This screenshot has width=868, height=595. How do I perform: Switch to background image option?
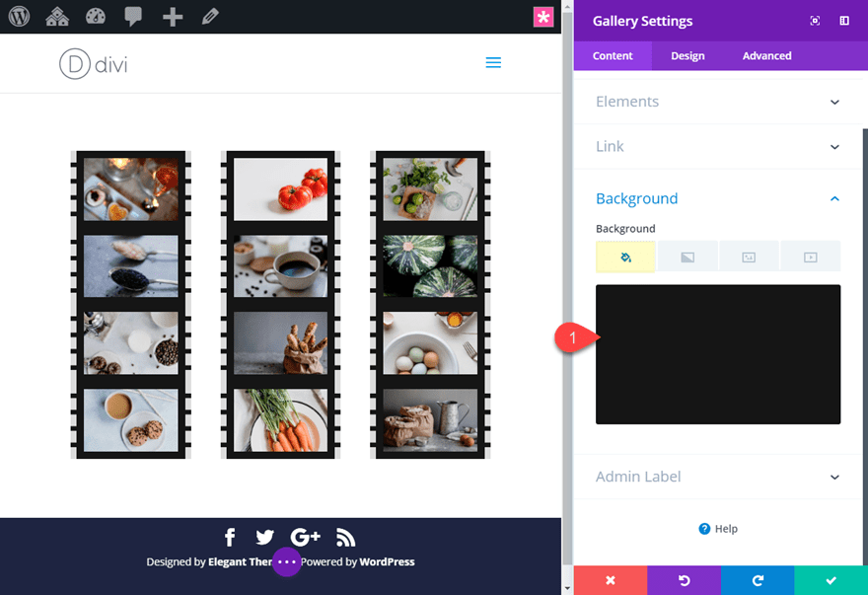749,257
